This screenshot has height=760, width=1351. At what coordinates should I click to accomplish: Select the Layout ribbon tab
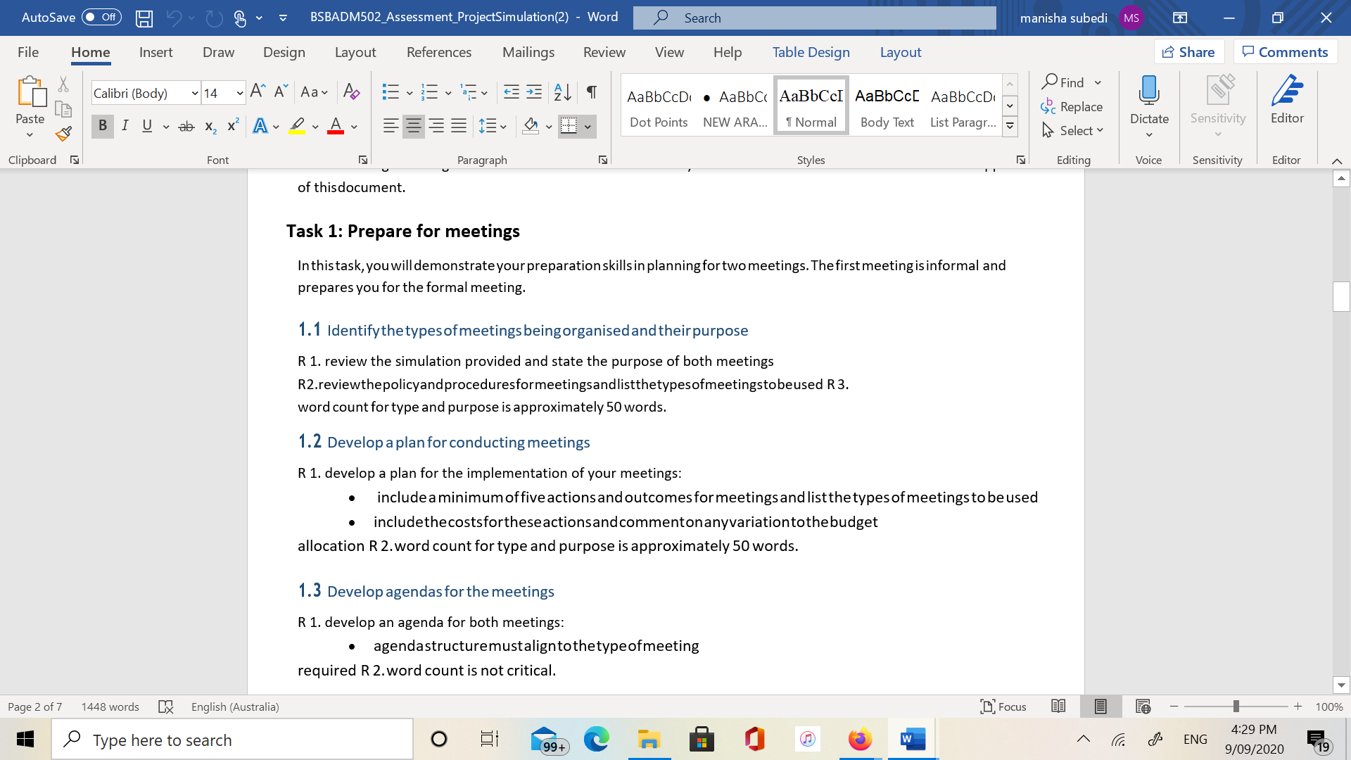(x=355, y=52)
